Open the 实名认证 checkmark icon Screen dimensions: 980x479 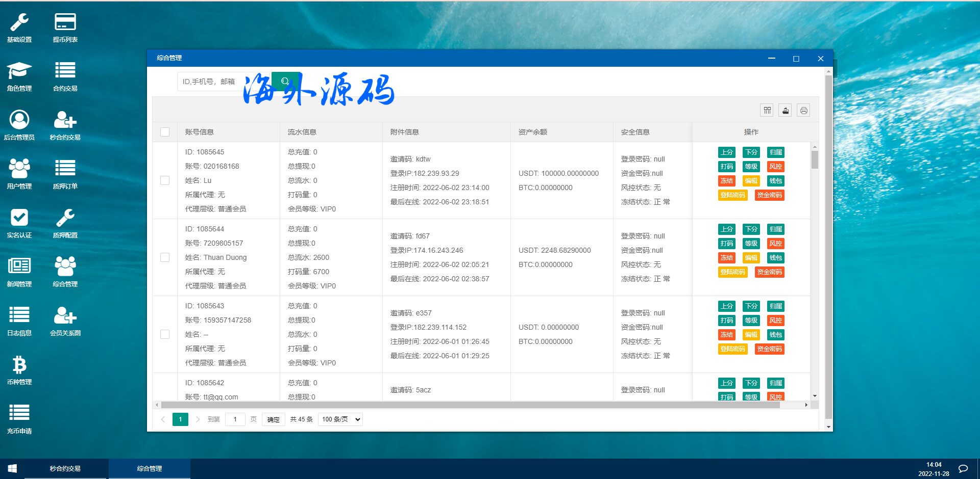point(19,223)
